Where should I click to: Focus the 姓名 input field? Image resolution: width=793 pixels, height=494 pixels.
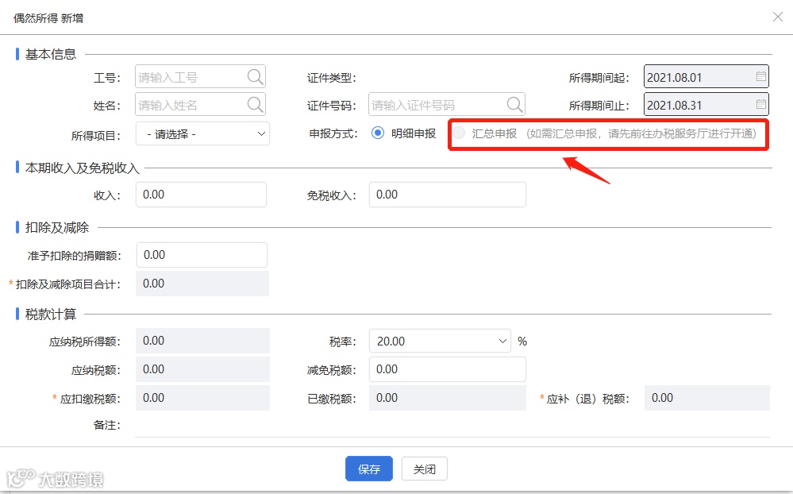(x=200, y=105)
